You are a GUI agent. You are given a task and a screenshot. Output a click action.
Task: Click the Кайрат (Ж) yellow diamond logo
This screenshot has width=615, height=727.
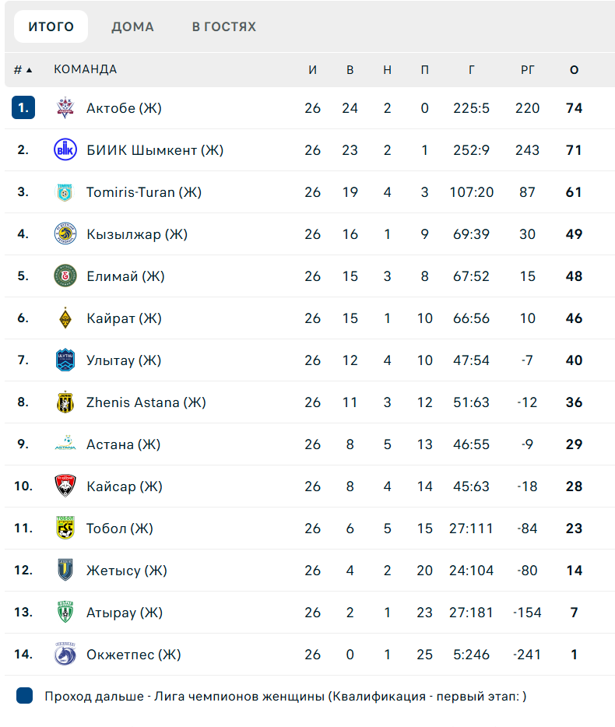(65, 318)
